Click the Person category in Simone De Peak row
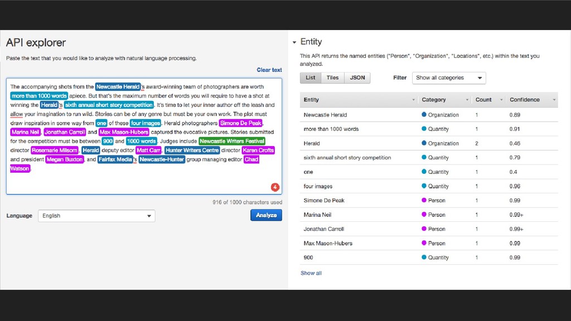Screen dimensions: 571x321 click(433, 200)
